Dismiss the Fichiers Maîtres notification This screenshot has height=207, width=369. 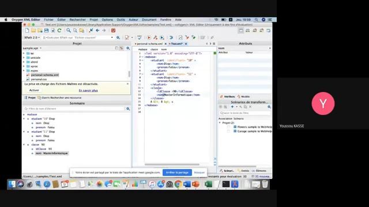tap(127, 84)
